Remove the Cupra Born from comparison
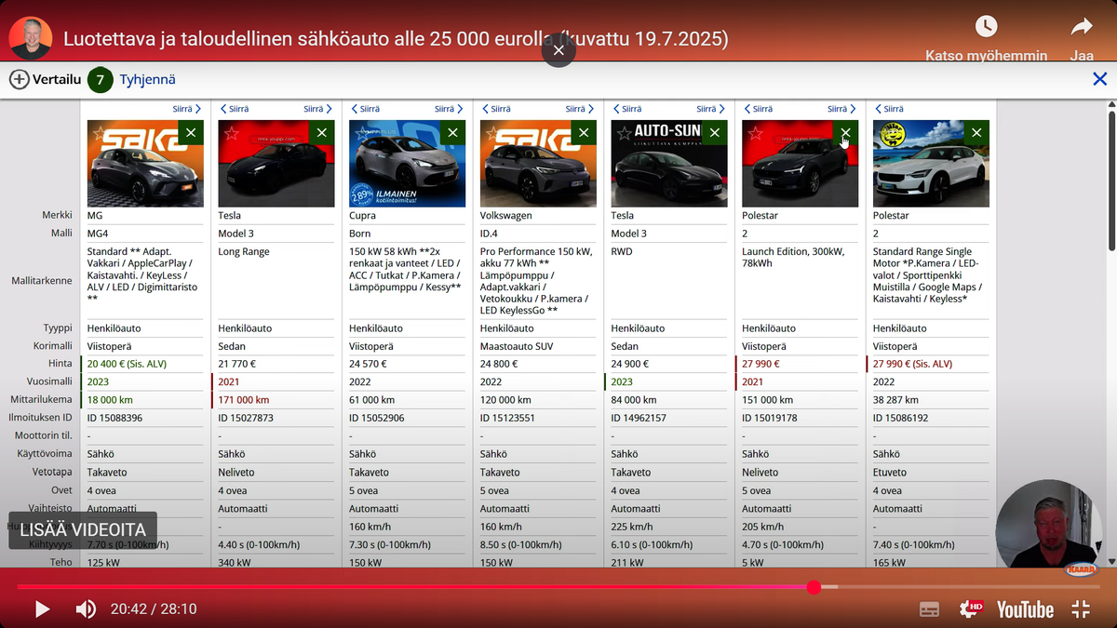This screenshot has width=1117, height=628. point(453,132)
